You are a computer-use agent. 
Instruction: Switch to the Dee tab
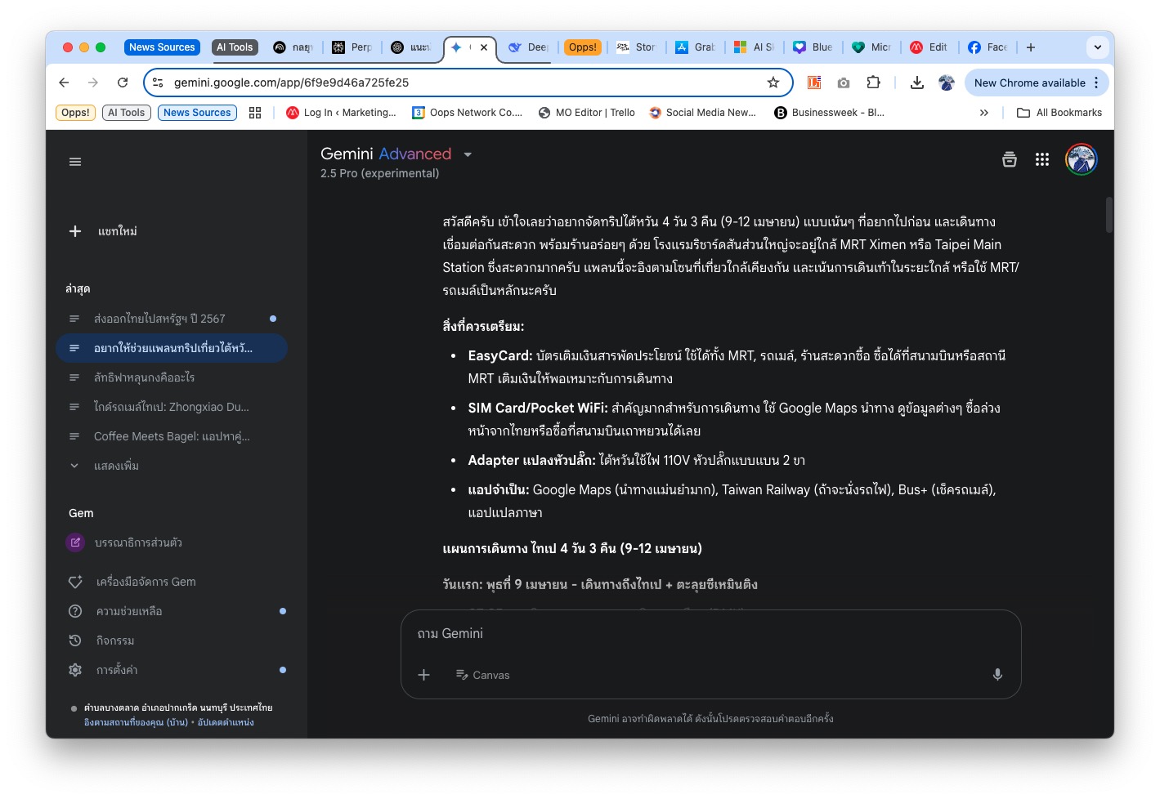(x=528, y=47)
